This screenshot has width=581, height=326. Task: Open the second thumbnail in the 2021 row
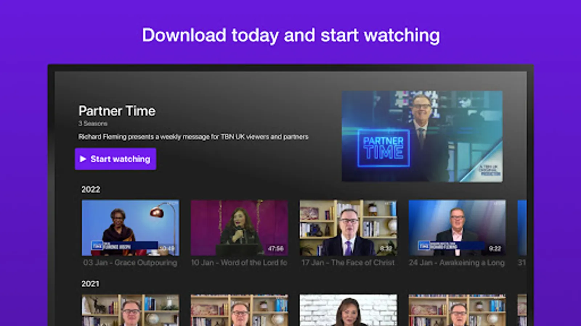[x=239, y=310]
